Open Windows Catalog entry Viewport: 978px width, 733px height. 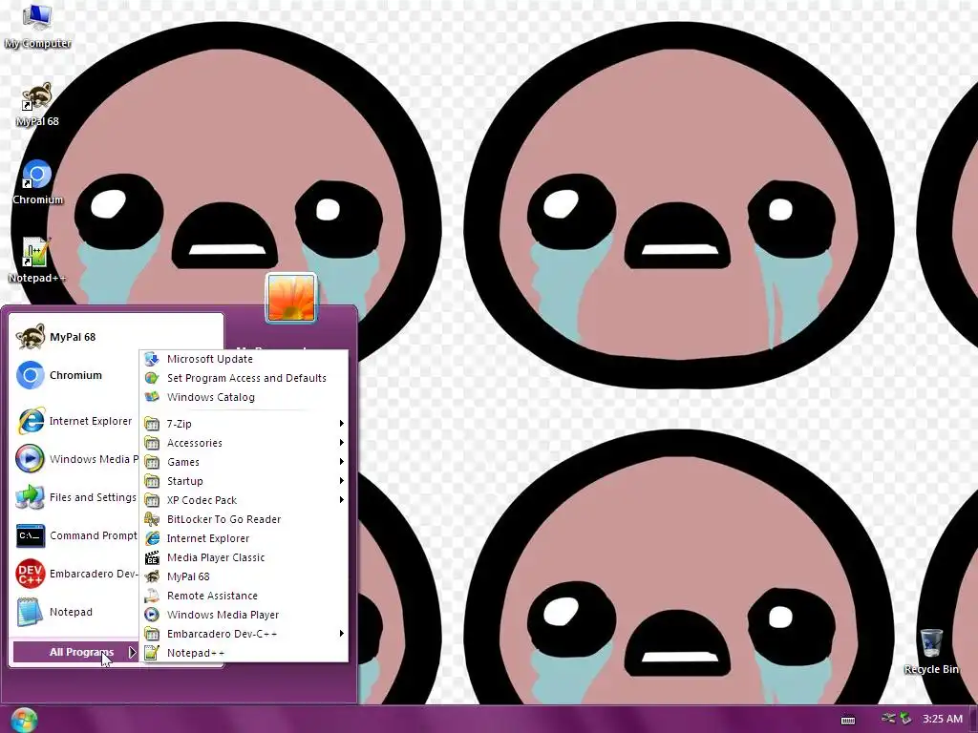[244, 397]
